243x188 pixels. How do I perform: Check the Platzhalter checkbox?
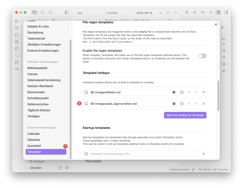pos(82,161)
